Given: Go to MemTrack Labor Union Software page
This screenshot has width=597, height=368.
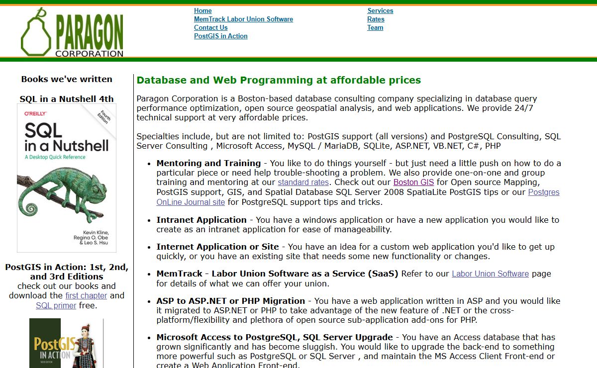Looking at the screenshot, I should pos(243,19).
